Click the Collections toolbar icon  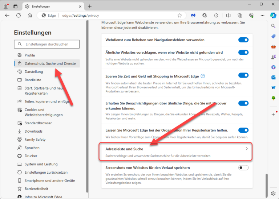pos(240,16)
